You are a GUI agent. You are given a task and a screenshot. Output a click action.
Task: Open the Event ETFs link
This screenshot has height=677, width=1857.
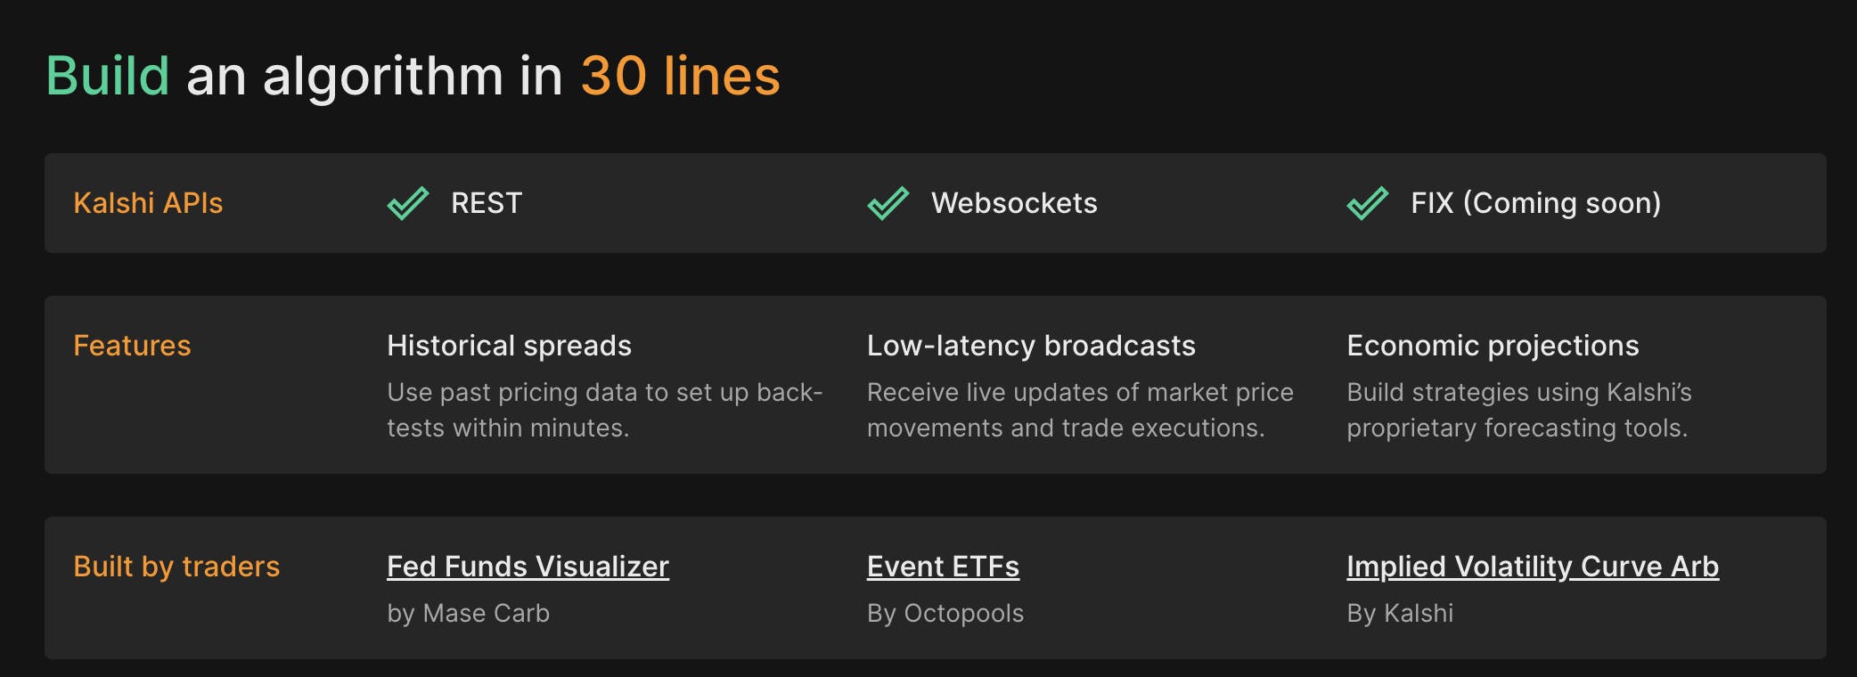[x=943, y=567]
